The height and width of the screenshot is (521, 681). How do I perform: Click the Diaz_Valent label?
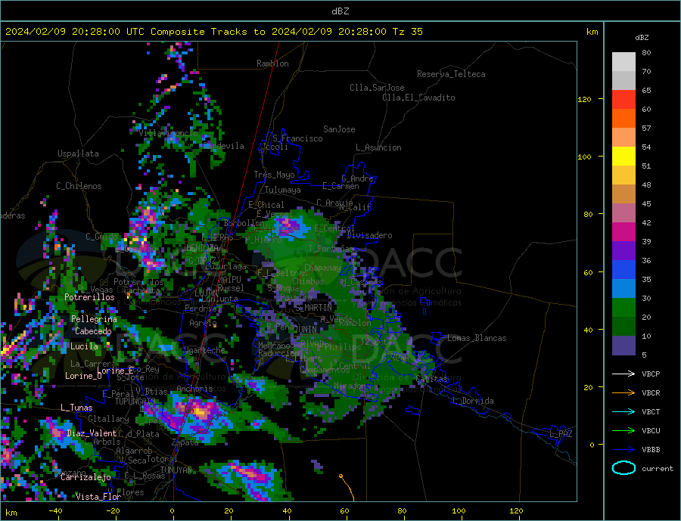(92, 433)
